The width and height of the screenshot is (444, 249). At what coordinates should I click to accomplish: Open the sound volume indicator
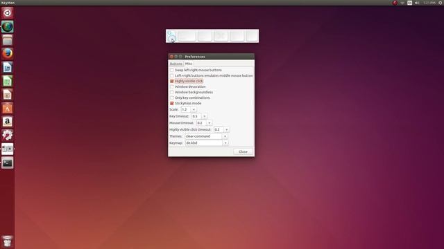click(417, 3)
